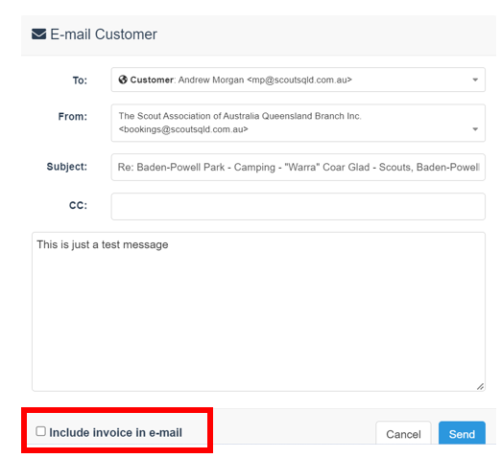Cancel the e-mail dialog
Screen dimensions: 501x458
403,433
